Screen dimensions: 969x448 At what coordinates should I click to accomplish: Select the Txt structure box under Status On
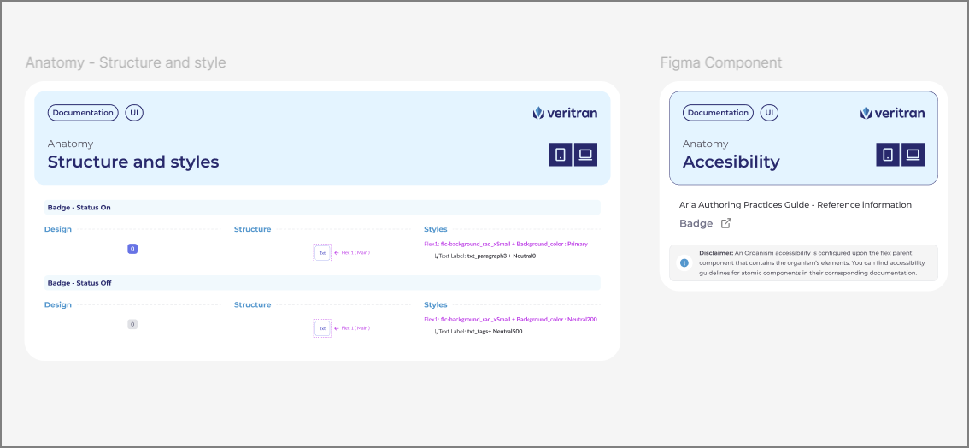coord(322,253)
